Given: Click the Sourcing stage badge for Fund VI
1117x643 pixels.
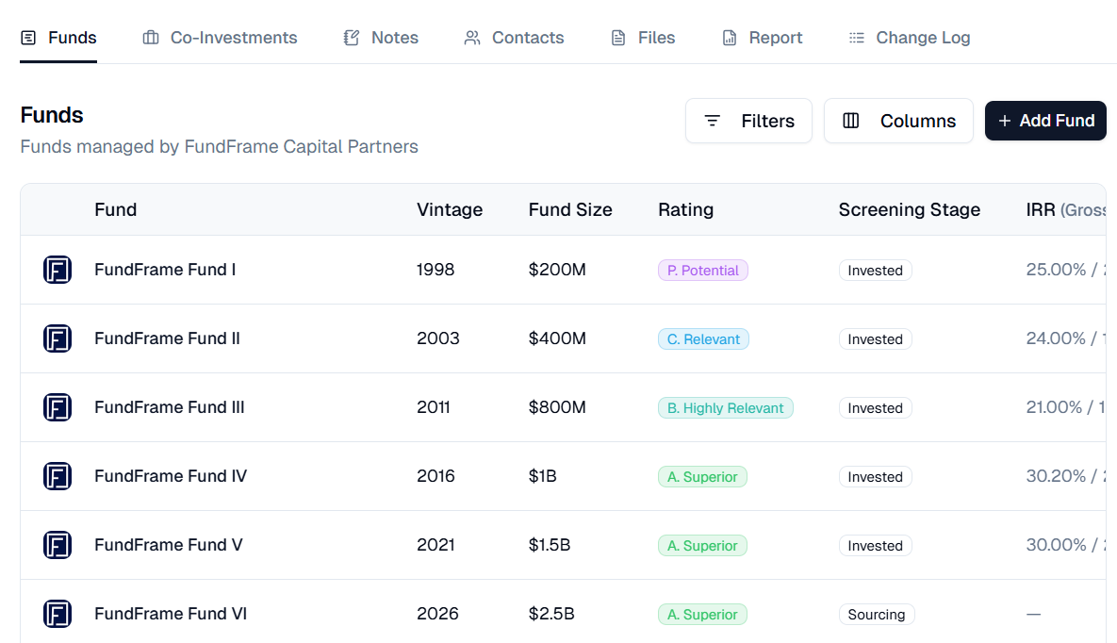Looking at the screenshot, I should point(876,615).
